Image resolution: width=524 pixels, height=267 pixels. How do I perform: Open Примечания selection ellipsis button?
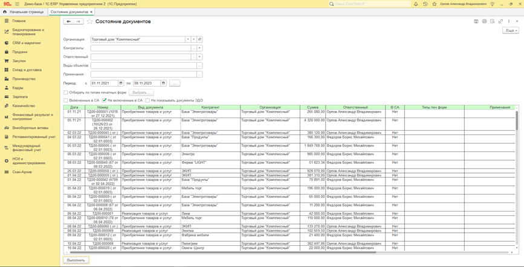(199, 74)
